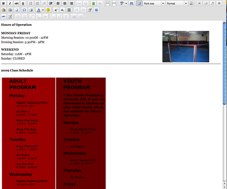Image resolution: width=227 pixels, height=189 pixels.
Task: Decrease indent of selection
Action: coord(44,3)
